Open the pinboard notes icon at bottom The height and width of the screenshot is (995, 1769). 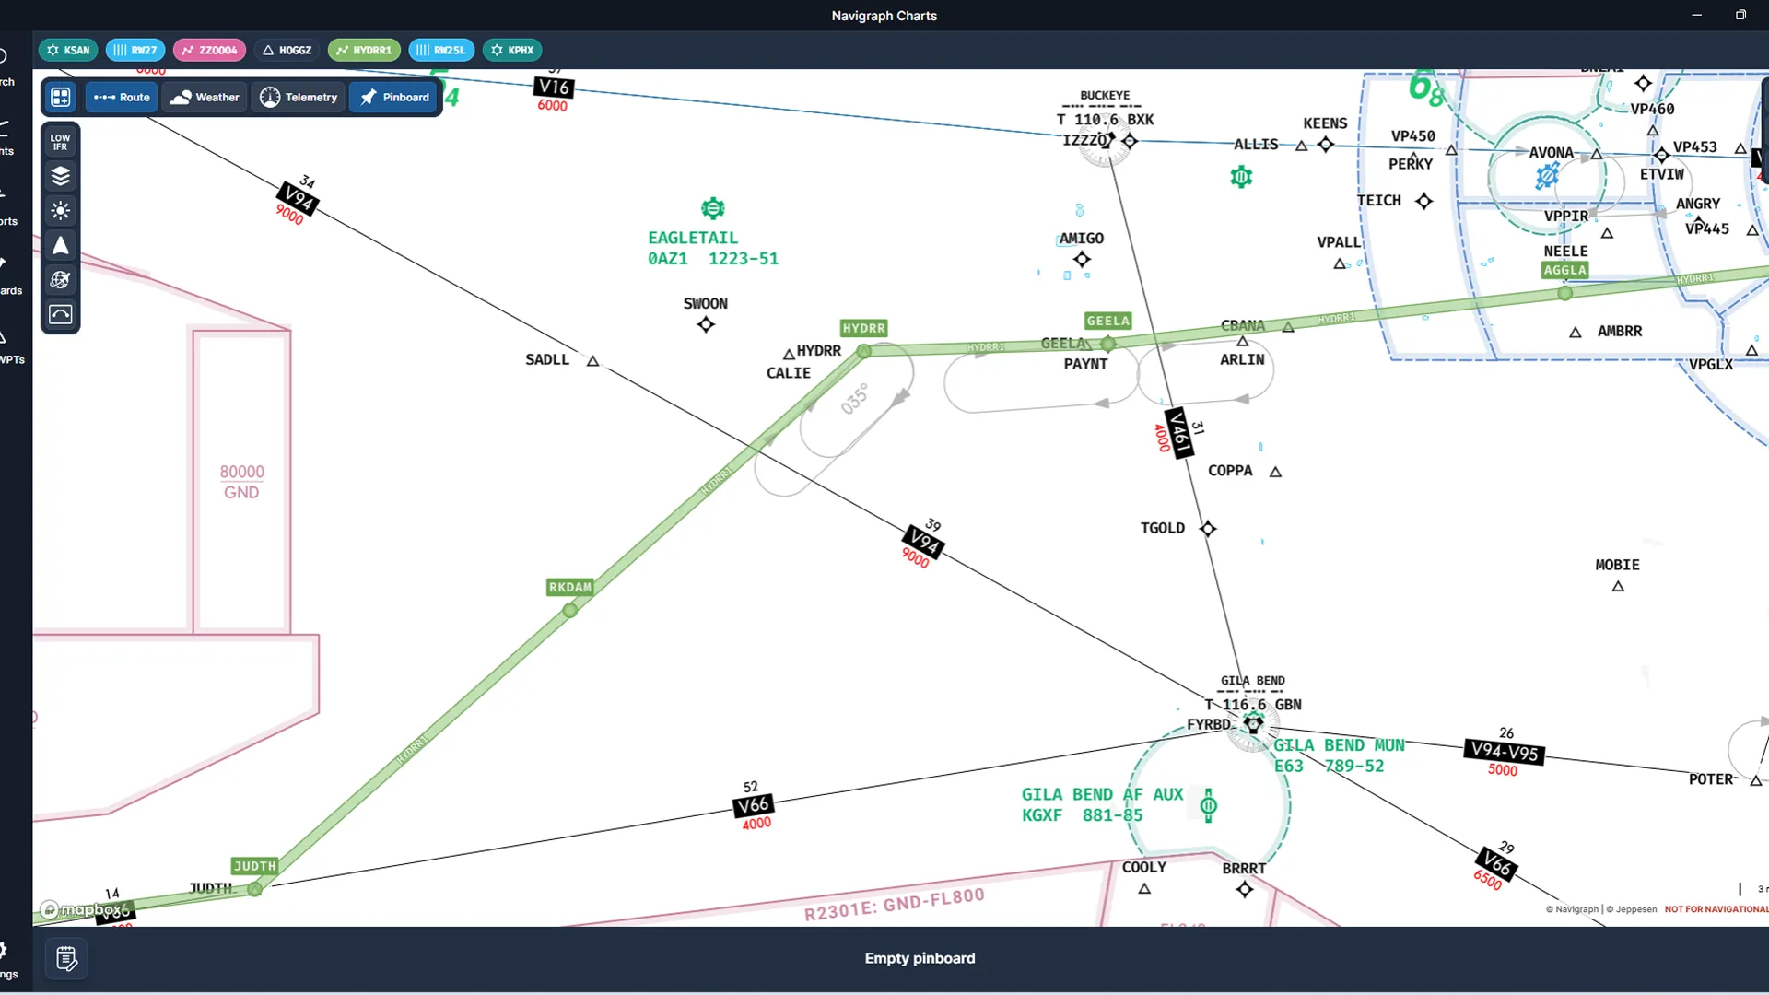(x=66, y=959)
